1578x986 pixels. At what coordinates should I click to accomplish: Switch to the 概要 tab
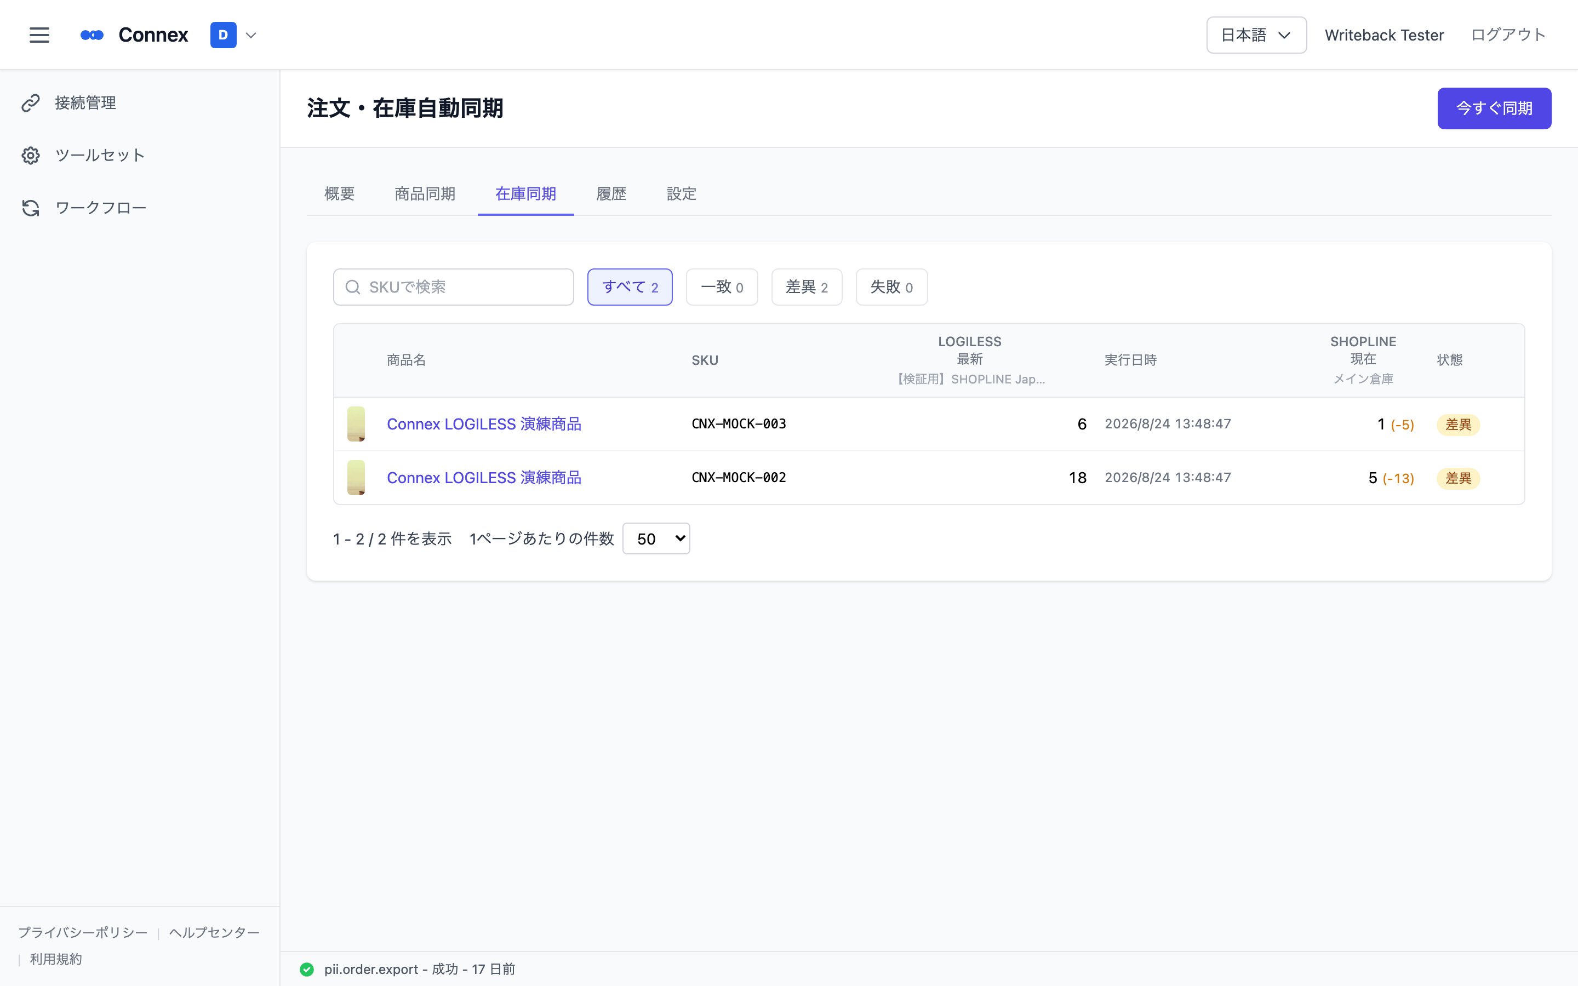coord(339,194)
